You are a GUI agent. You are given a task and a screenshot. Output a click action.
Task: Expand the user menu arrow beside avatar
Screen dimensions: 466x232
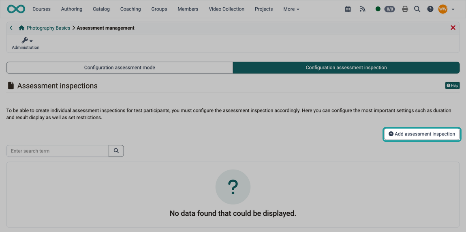pyautogui.click(x=453, y=9)
